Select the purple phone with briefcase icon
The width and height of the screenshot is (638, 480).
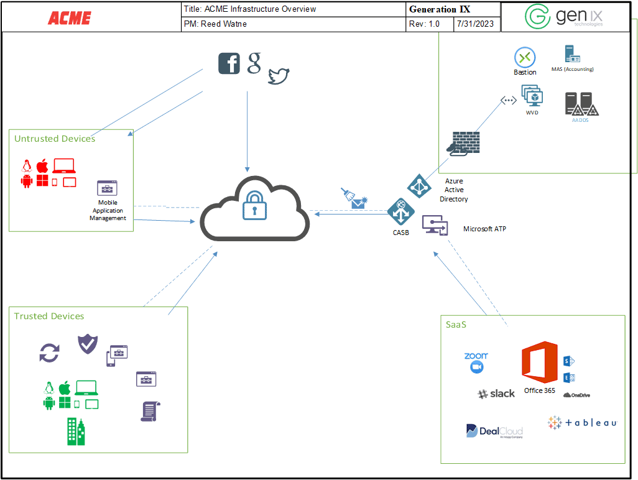click(117, 356)
